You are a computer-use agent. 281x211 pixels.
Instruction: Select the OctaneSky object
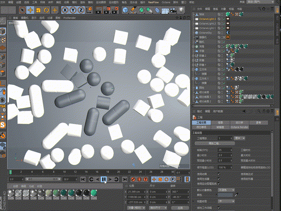pos(205,33)
